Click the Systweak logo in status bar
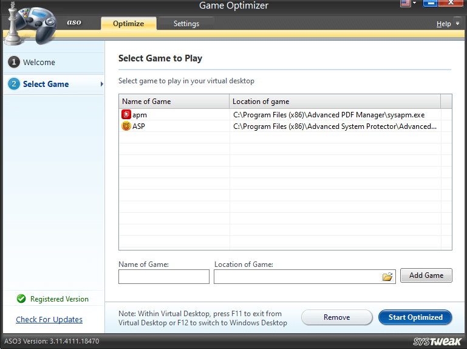This screenshot has width=467, height=349. pos(437,341)
